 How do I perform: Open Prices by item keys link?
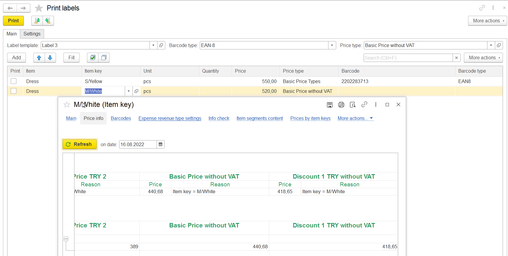[x=310, y=118]
